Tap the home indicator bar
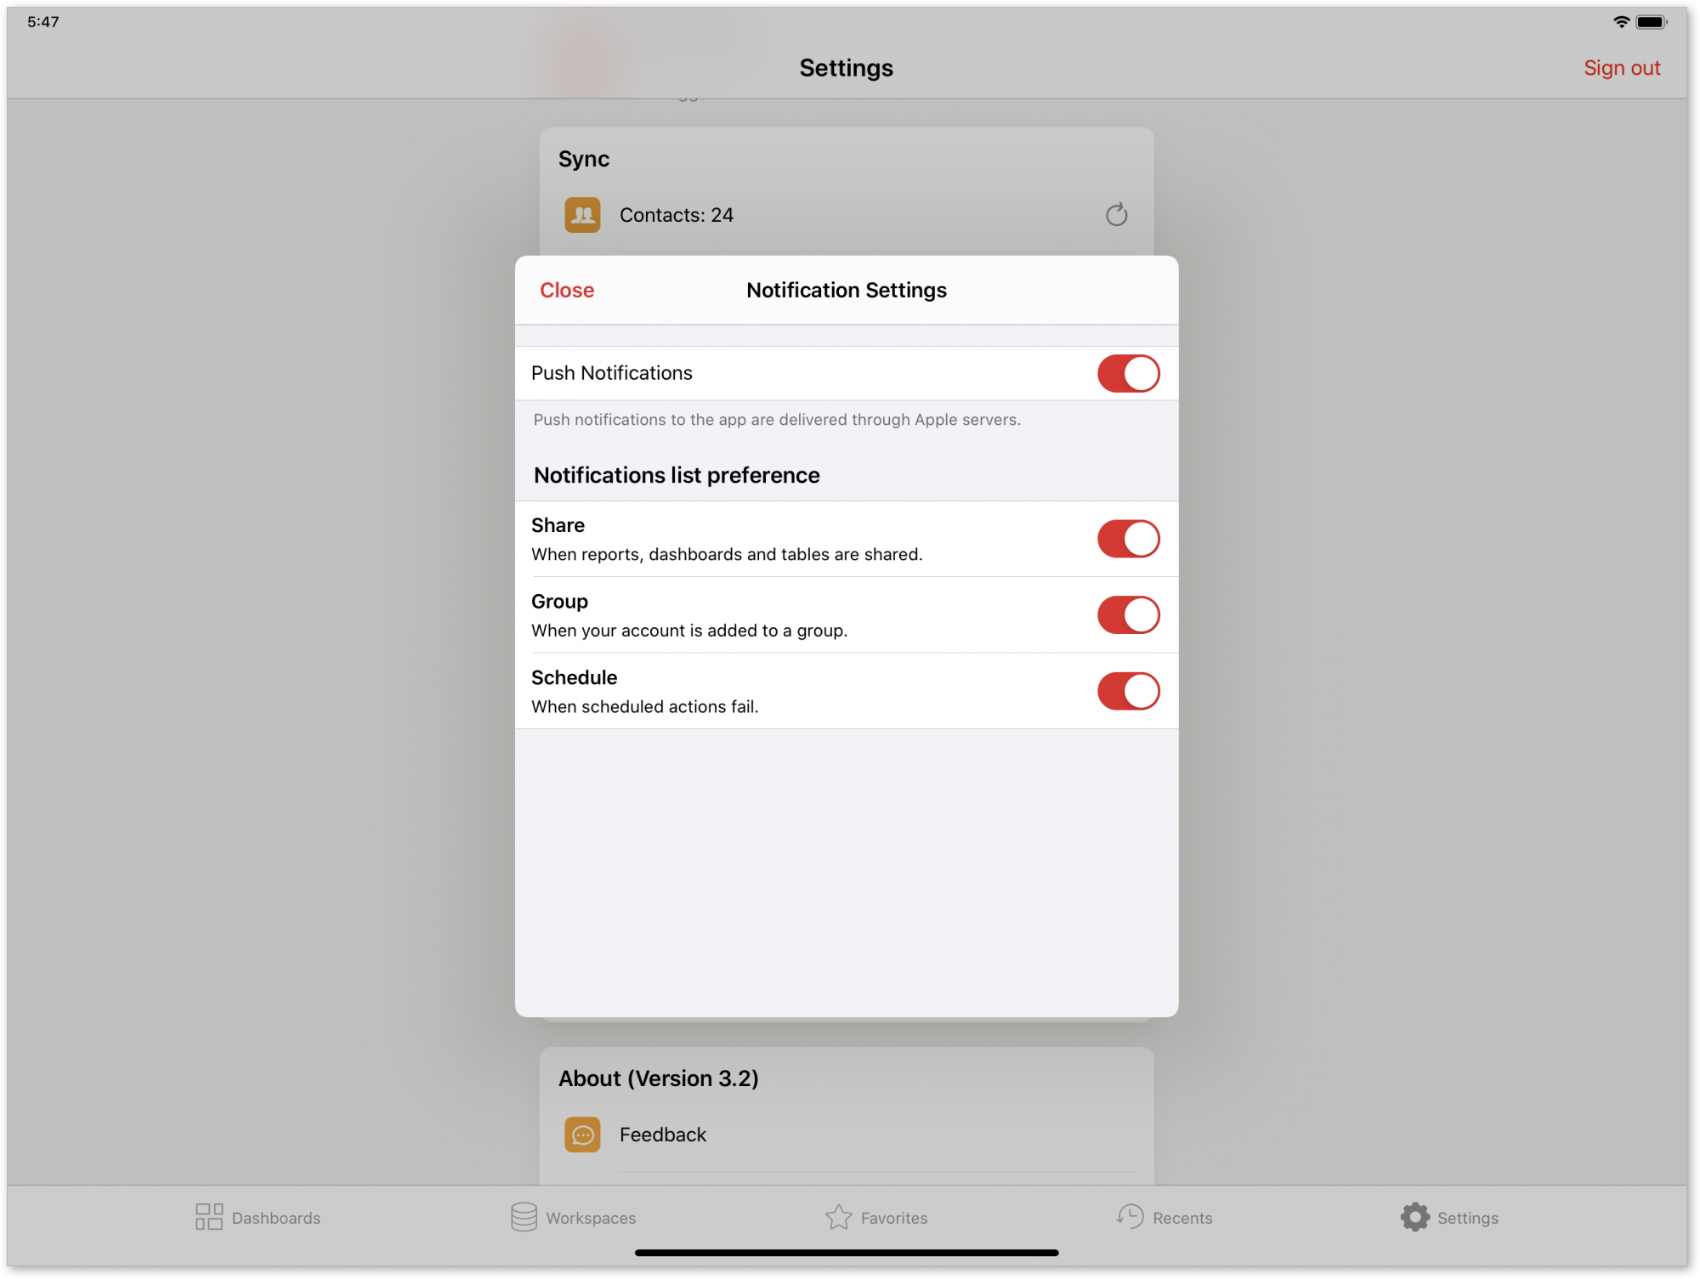 tap(847, 1251)
